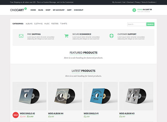The image size is (167, 122).
Task: Click the OneCart logo
Action: point(17,10)
